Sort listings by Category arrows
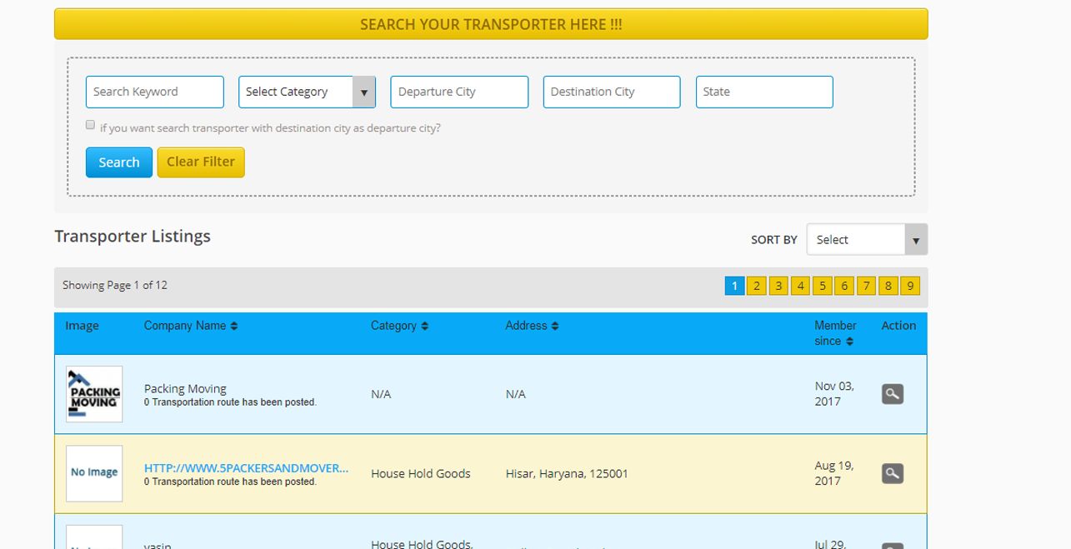1071x549 pixels. point(425,326)
